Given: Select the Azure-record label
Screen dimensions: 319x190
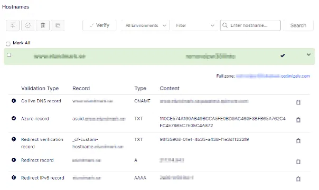Looking at the screenshot, I should [x=35, y=119].
